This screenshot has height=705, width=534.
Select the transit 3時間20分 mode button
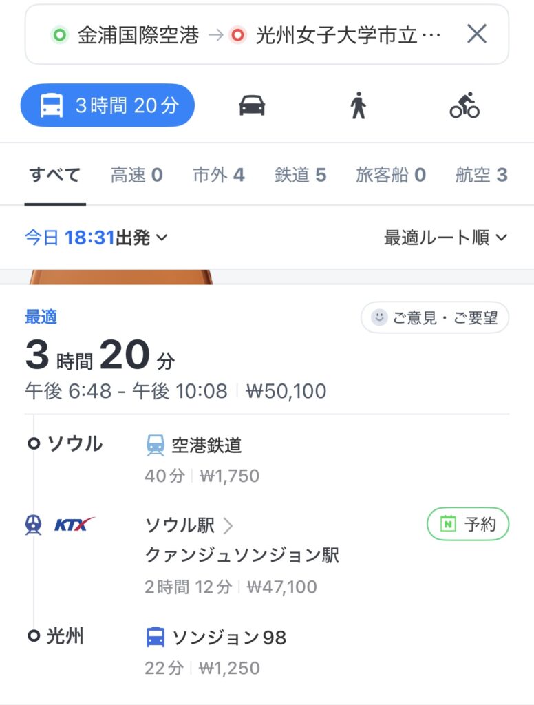click(107, 105)
